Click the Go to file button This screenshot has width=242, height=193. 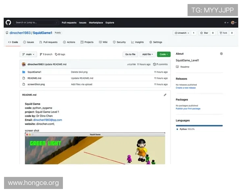click(130, 54)
